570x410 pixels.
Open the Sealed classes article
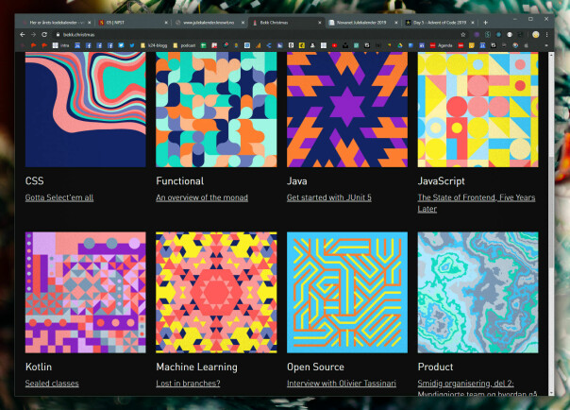click(x=52, y=384)
